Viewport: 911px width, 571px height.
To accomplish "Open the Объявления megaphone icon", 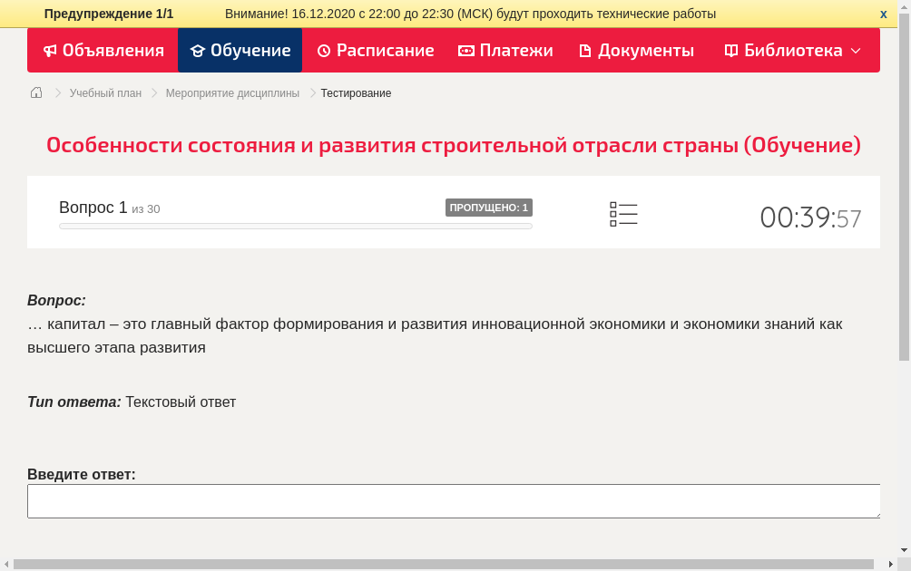I will tap(49, 51).
